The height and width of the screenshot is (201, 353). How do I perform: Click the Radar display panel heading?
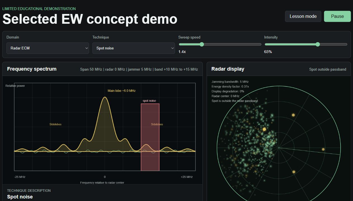[228, 69]
